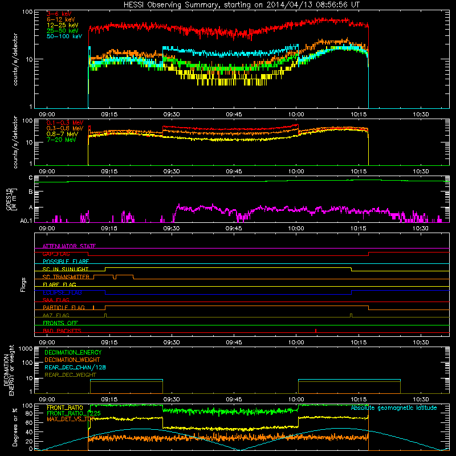Screen dimensions: 456x456
Task: Click the red BAD_PACKETS spike marker
Action: click(316, 331)
